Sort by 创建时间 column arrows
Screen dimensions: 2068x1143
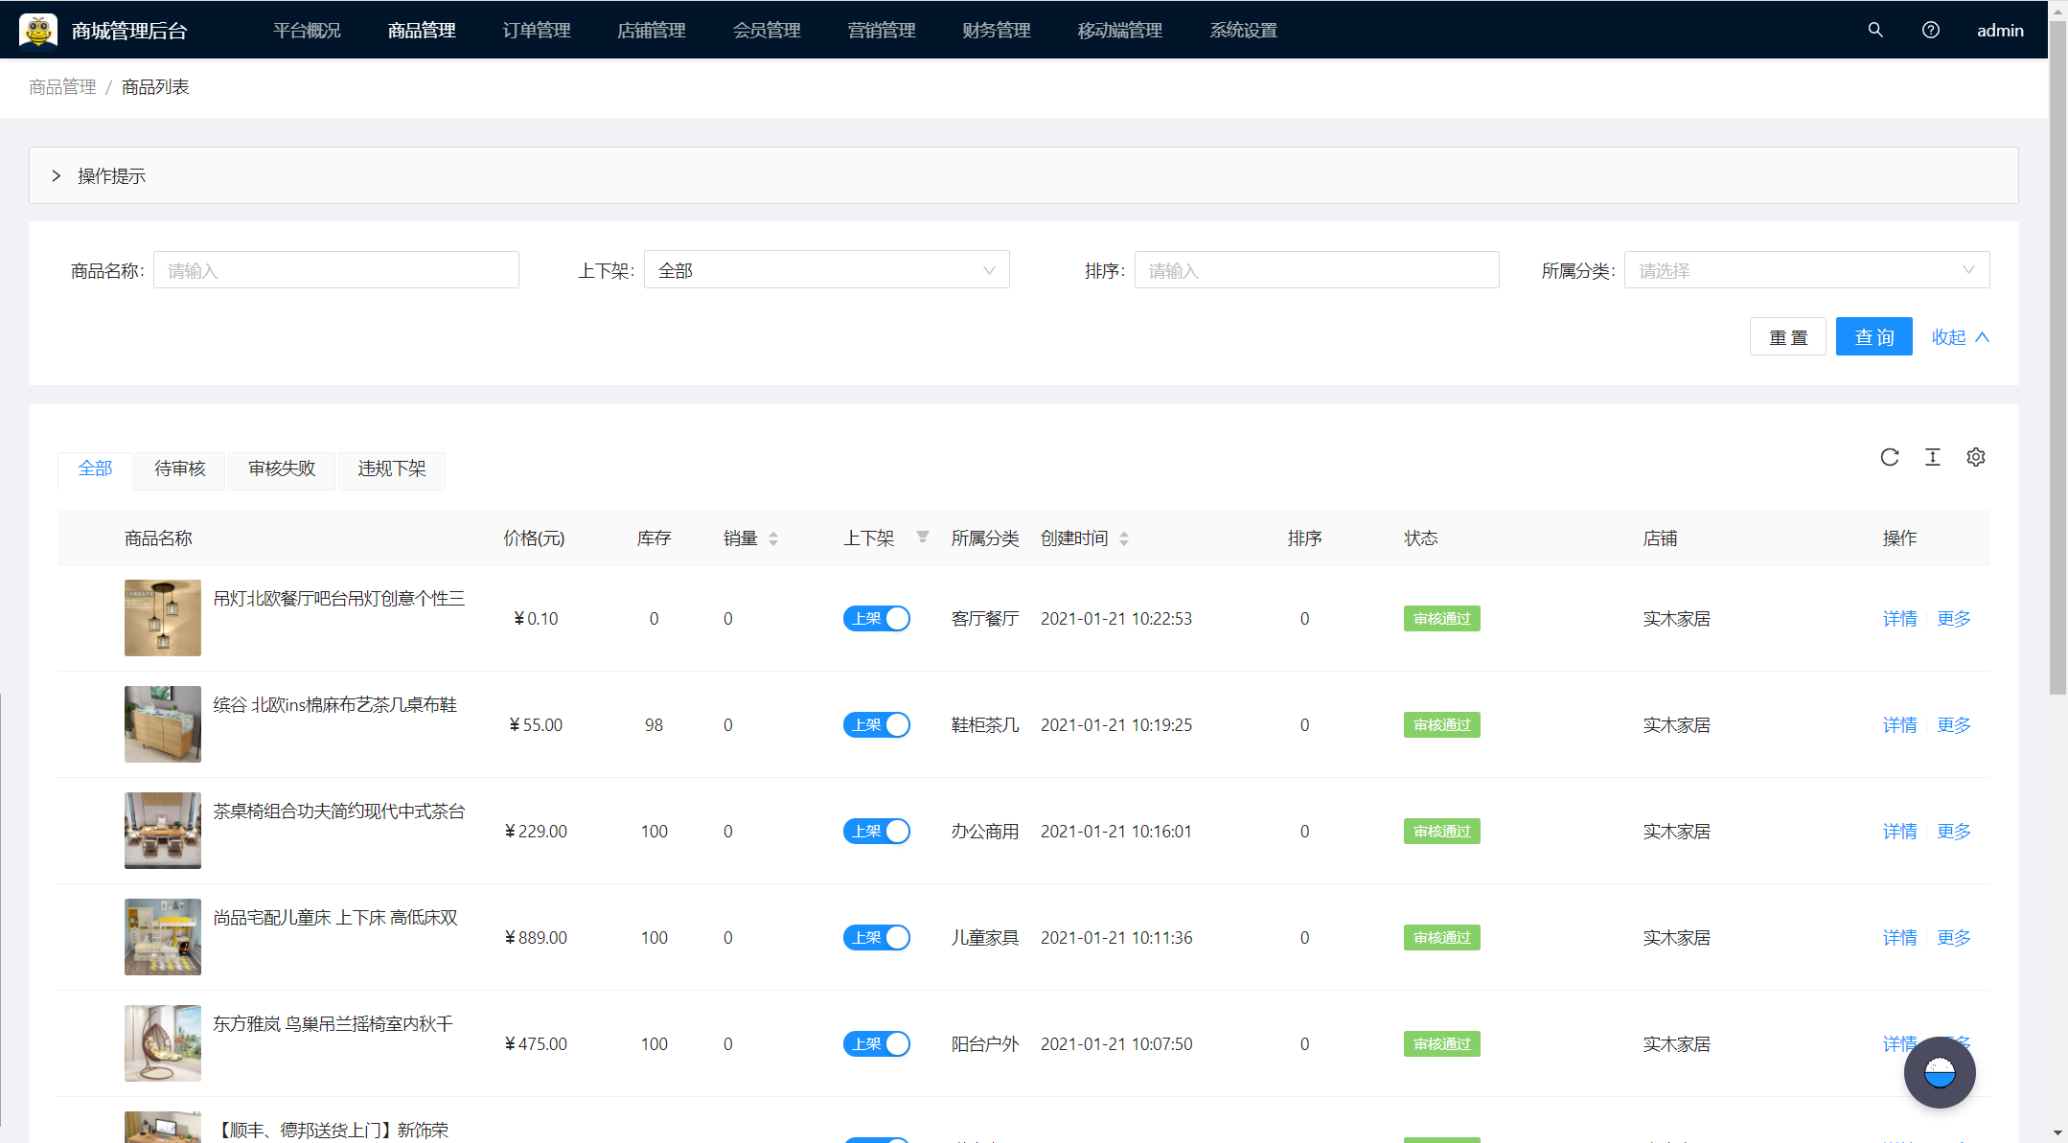click(1124, 538)
